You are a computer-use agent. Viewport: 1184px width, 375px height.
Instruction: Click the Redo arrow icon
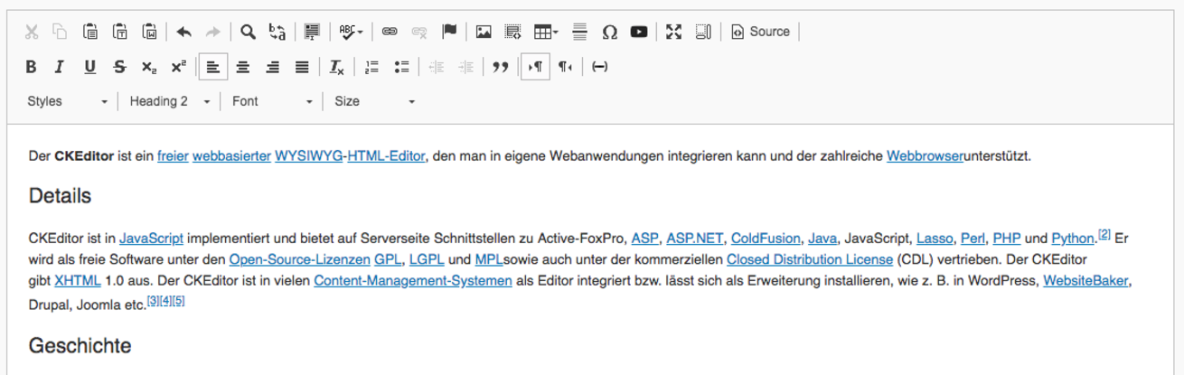213,32
